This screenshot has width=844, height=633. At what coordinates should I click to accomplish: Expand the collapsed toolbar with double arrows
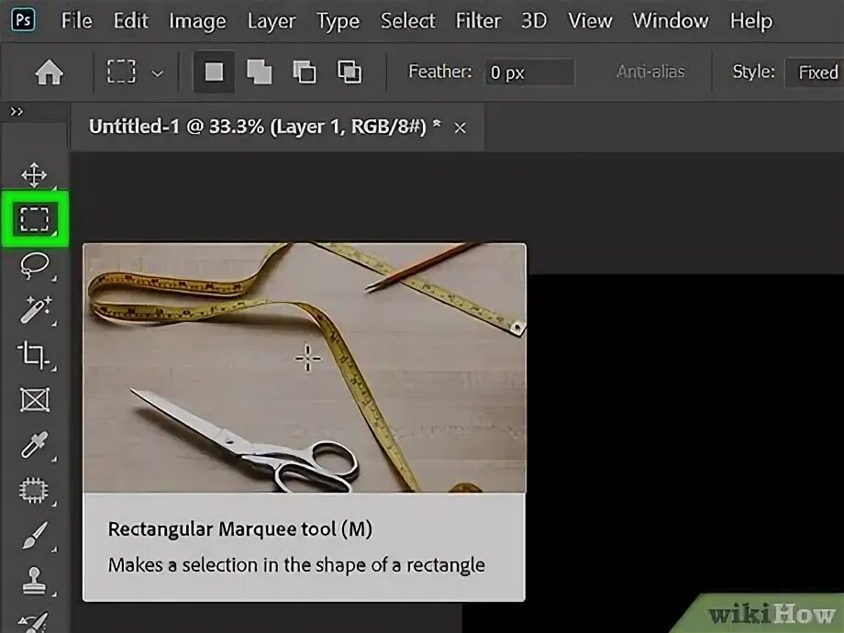pos(17,111)
